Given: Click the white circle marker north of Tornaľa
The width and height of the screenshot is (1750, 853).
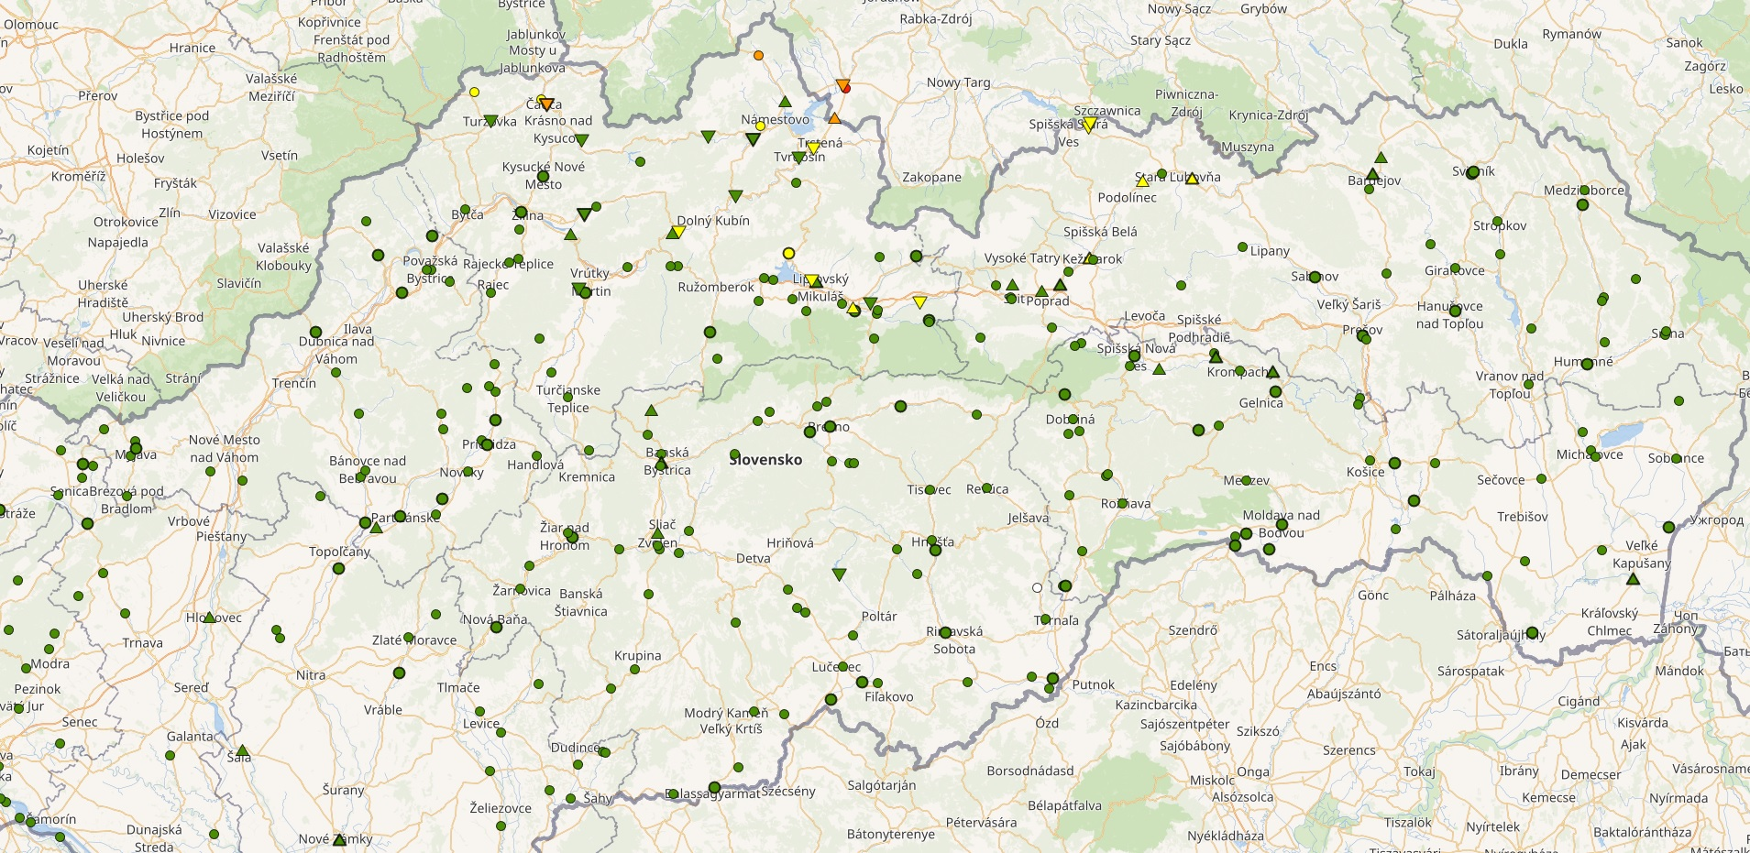Looking at the screenshot, I should click(1037, 588).
